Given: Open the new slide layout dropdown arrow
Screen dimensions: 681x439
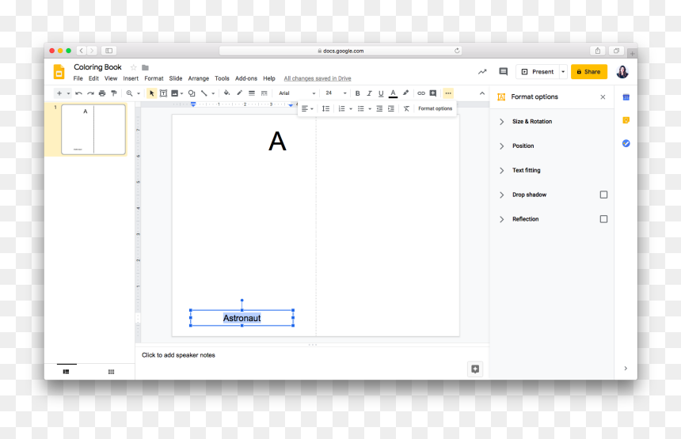Looking at the screenshot, I should 68,93.
